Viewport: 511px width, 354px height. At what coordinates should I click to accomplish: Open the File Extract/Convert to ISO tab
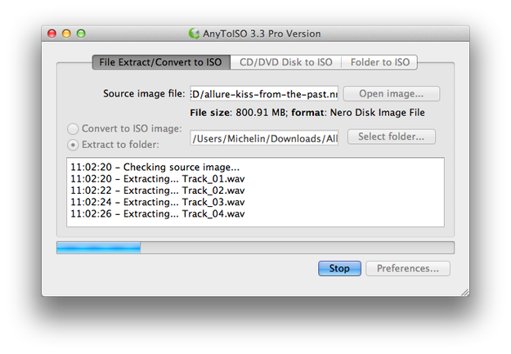[x=161, y=62]
